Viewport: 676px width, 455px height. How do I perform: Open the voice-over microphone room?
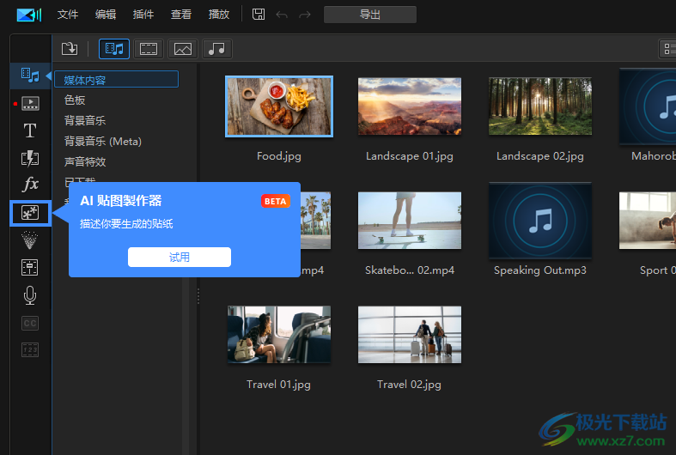click(30, 295)
